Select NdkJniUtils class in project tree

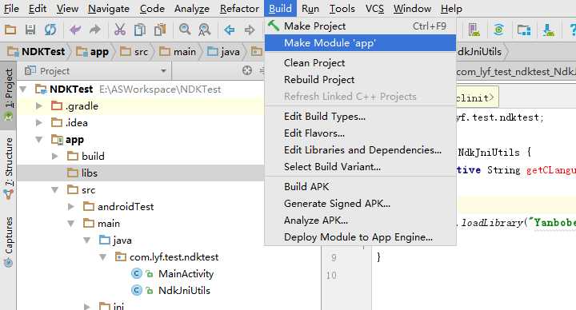point(184,291)
